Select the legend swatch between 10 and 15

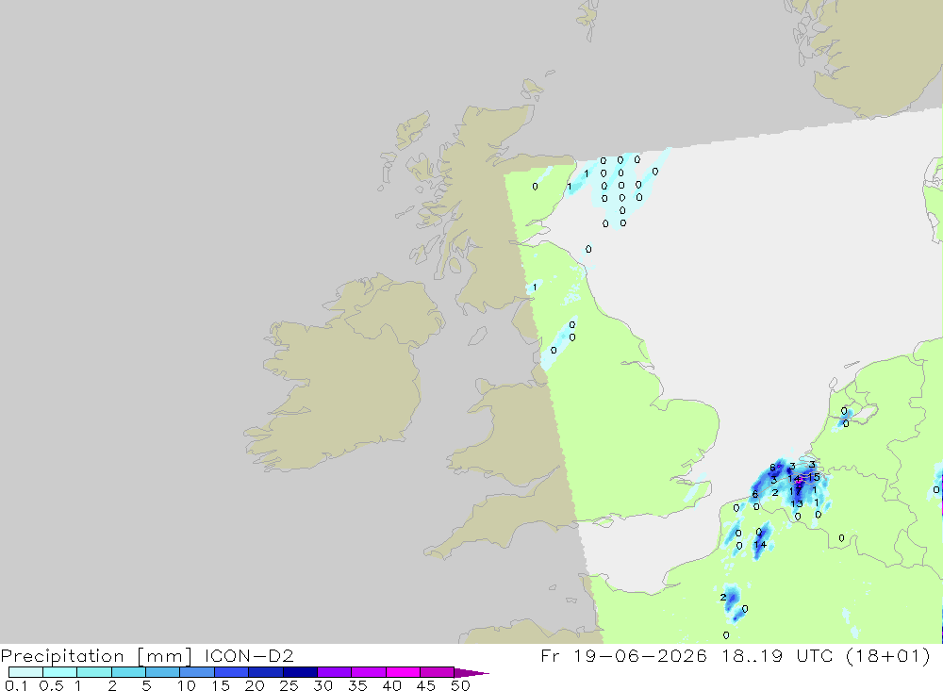coord(197,672)
